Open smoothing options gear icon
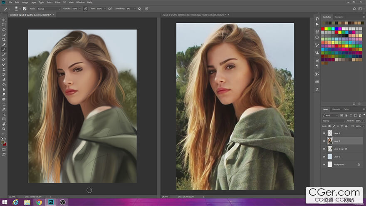This screenshot has height=206, width=366. (139, 9)
